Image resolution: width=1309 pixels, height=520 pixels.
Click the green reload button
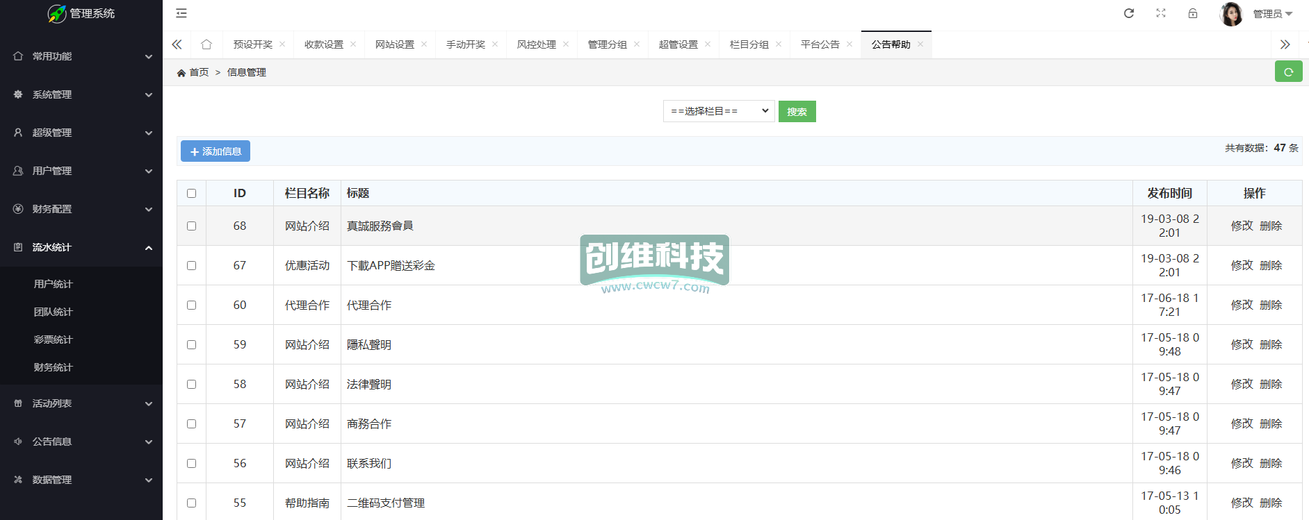point(1288,72)
